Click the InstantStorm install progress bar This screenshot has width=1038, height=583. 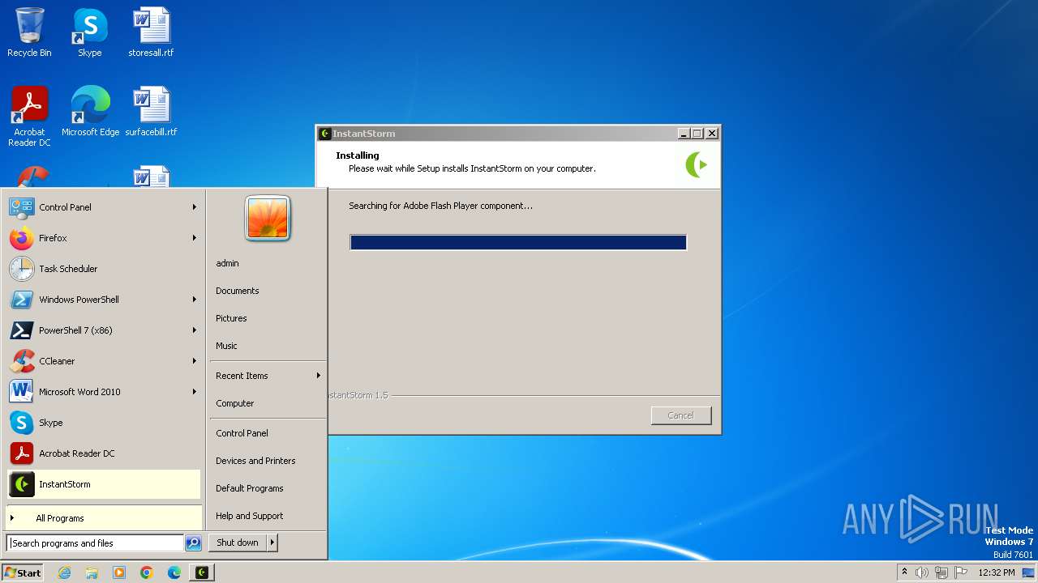[x=518, y=242]
